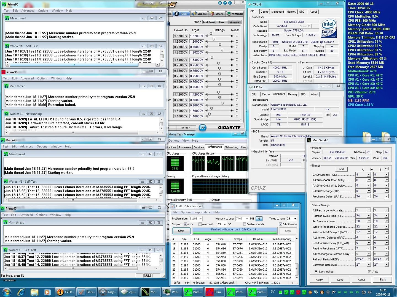Viewport: 397px width, 297px height.
Task: Click the Start button in LinX
Action: tap(181, 231)
